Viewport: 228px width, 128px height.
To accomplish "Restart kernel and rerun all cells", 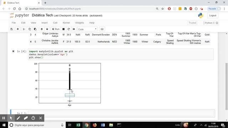I will pyautogui.click(x=74, y=29).
